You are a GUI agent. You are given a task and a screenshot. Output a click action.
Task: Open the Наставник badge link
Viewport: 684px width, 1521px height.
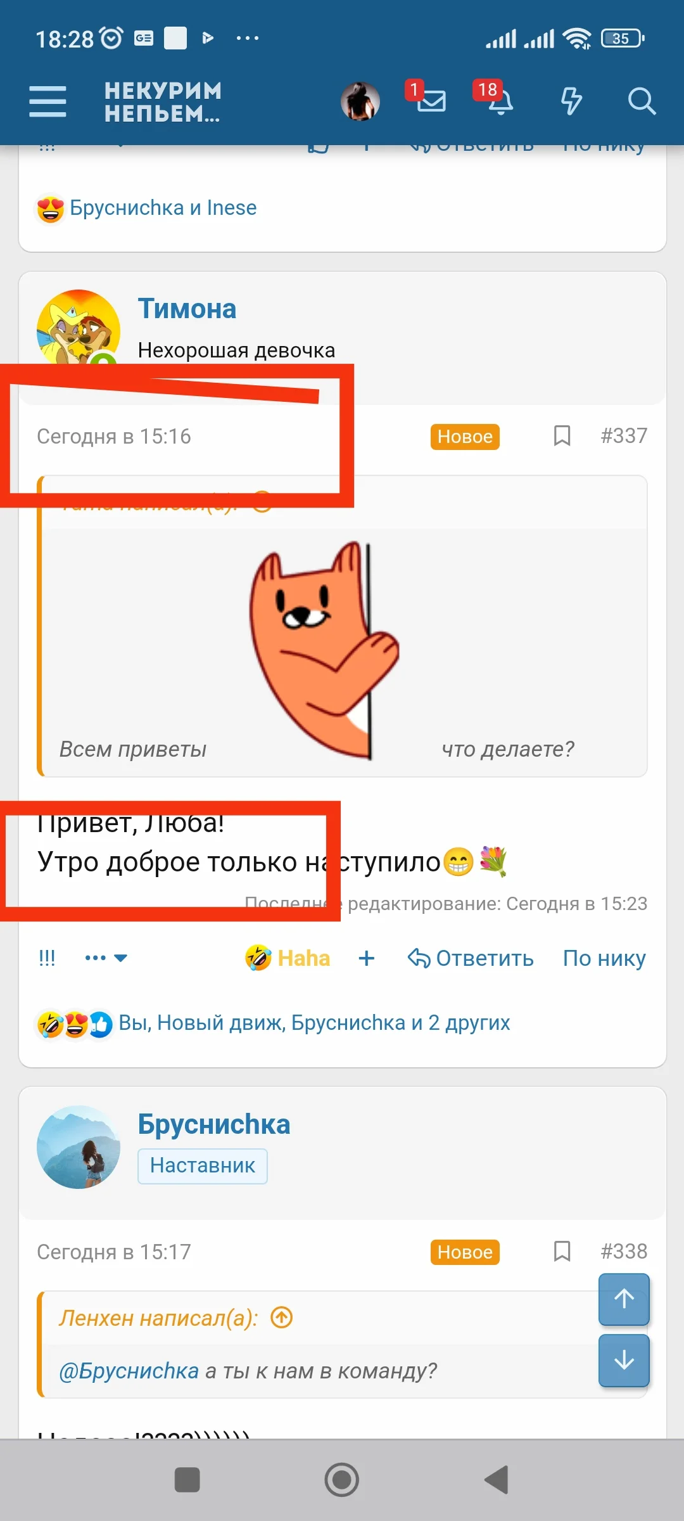coord(203,1165)
